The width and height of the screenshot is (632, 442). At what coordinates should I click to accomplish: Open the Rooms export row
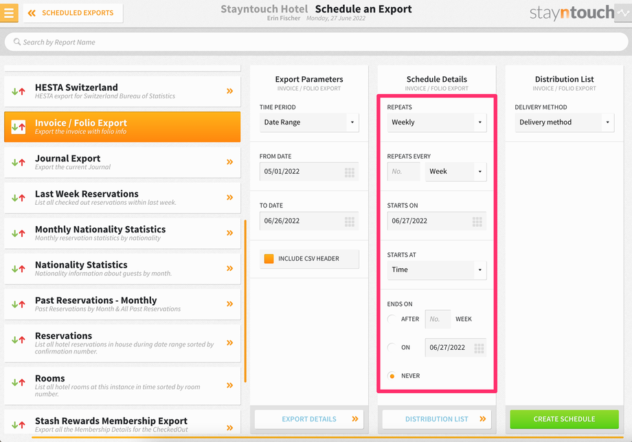click(122, 386)
